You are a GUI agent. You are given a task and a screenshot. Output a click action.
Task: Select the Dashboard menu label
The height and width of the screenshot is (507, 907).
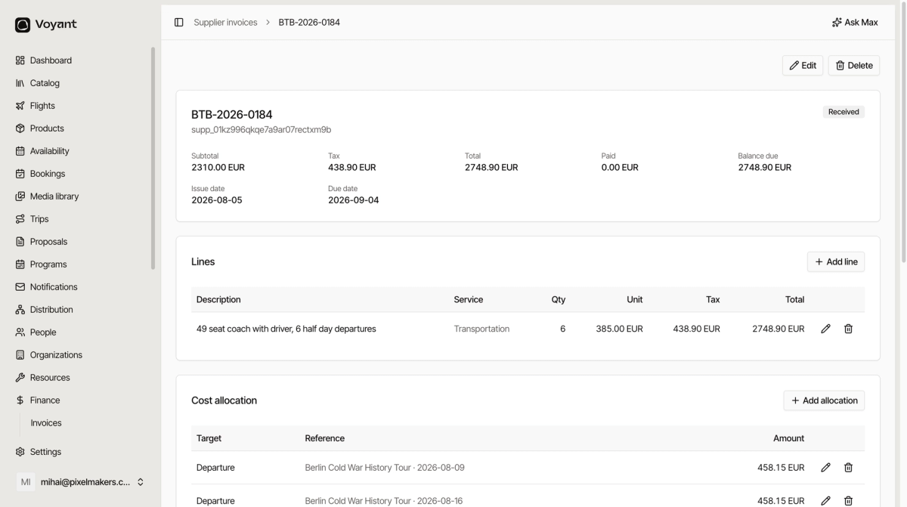(51, 60)
